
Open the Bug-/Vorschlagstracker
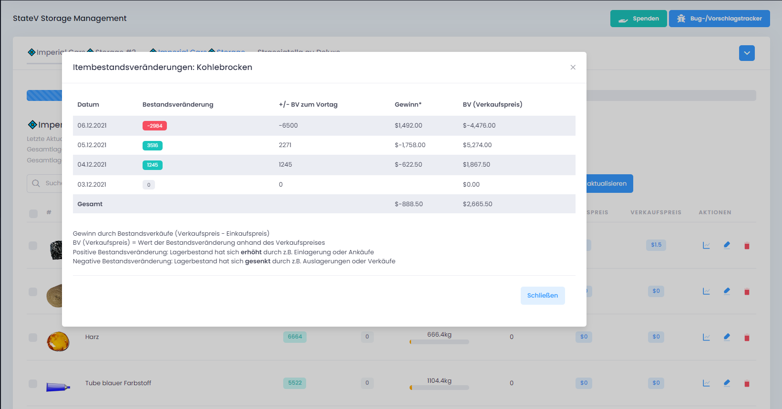point(719,19)
